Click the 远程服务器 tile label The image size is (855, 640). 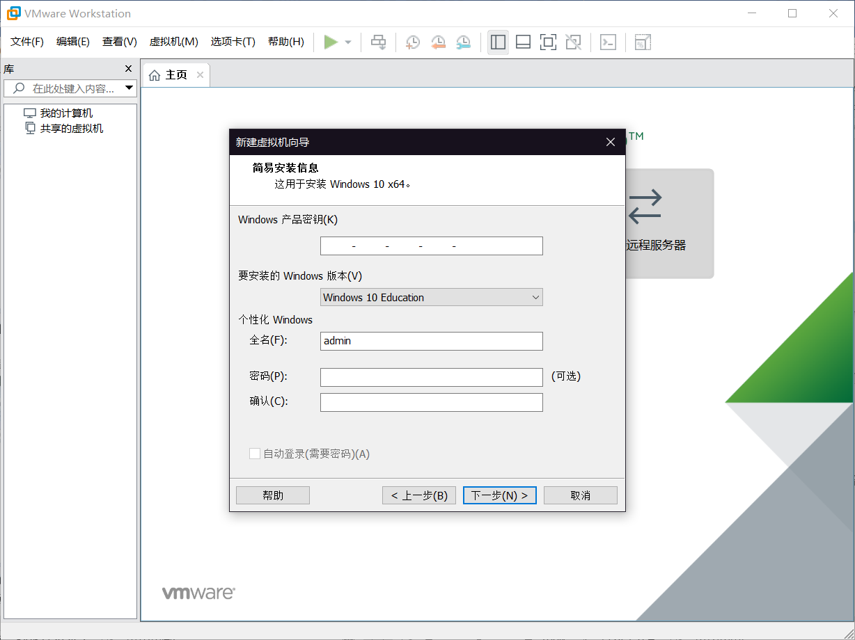(x=657, y=246)
